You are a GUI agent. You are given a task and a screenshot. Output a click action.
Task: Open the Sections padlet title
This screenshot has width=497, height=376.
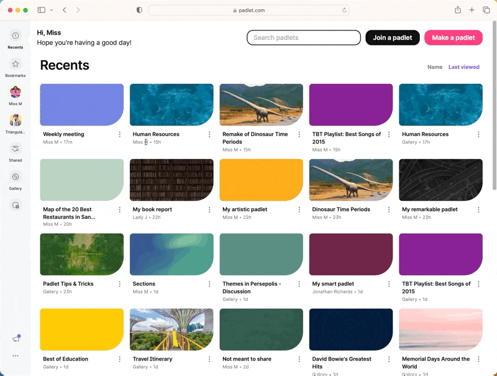point(144,284)
